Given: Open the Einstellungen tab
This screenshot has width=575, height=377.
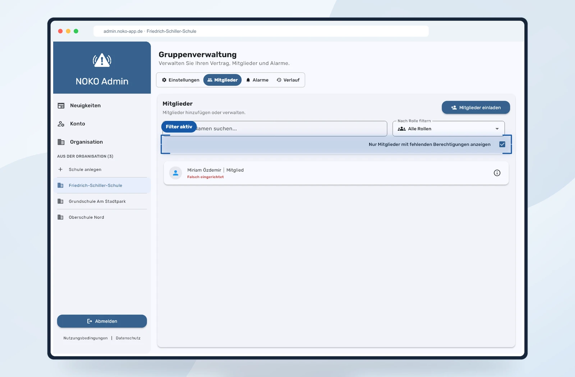Looking at the screenshot, I should coord(180,80).
